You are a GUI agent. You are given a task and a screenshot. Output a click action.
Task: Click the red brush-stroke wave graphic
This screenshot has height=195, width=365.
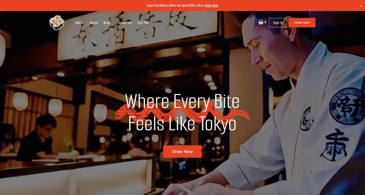182,113
